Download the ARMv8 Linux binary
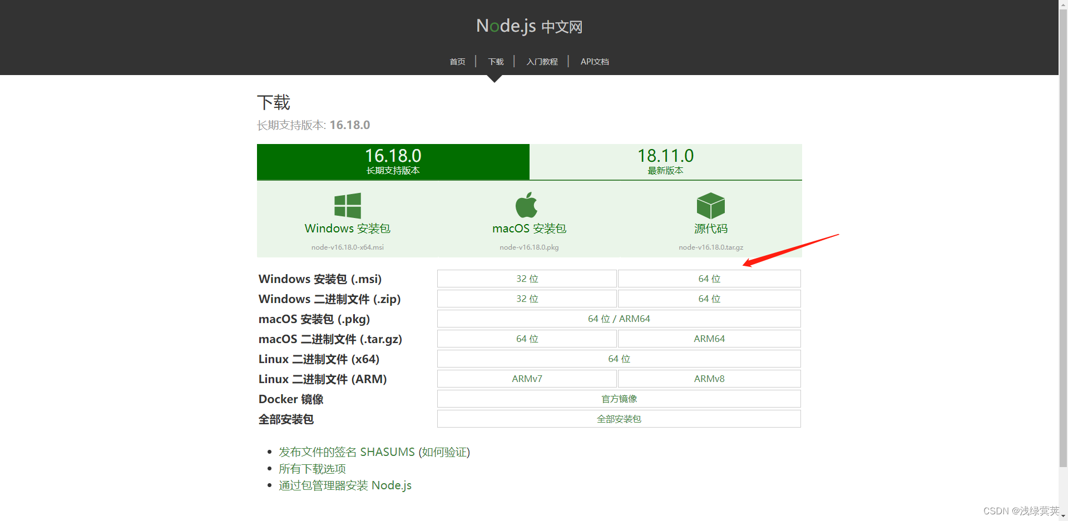The width and height of the screenshot is (1068, 521). click(x=709, y=379)
